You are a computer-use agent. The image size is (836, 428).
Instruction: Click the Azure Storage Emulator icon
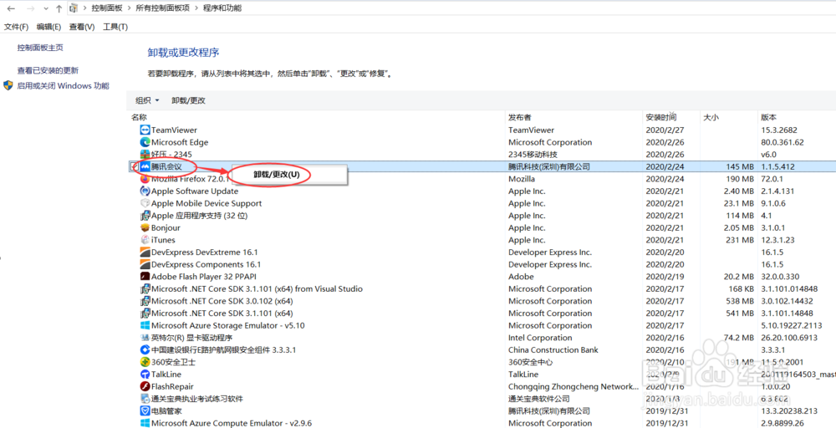pos(145,325)
